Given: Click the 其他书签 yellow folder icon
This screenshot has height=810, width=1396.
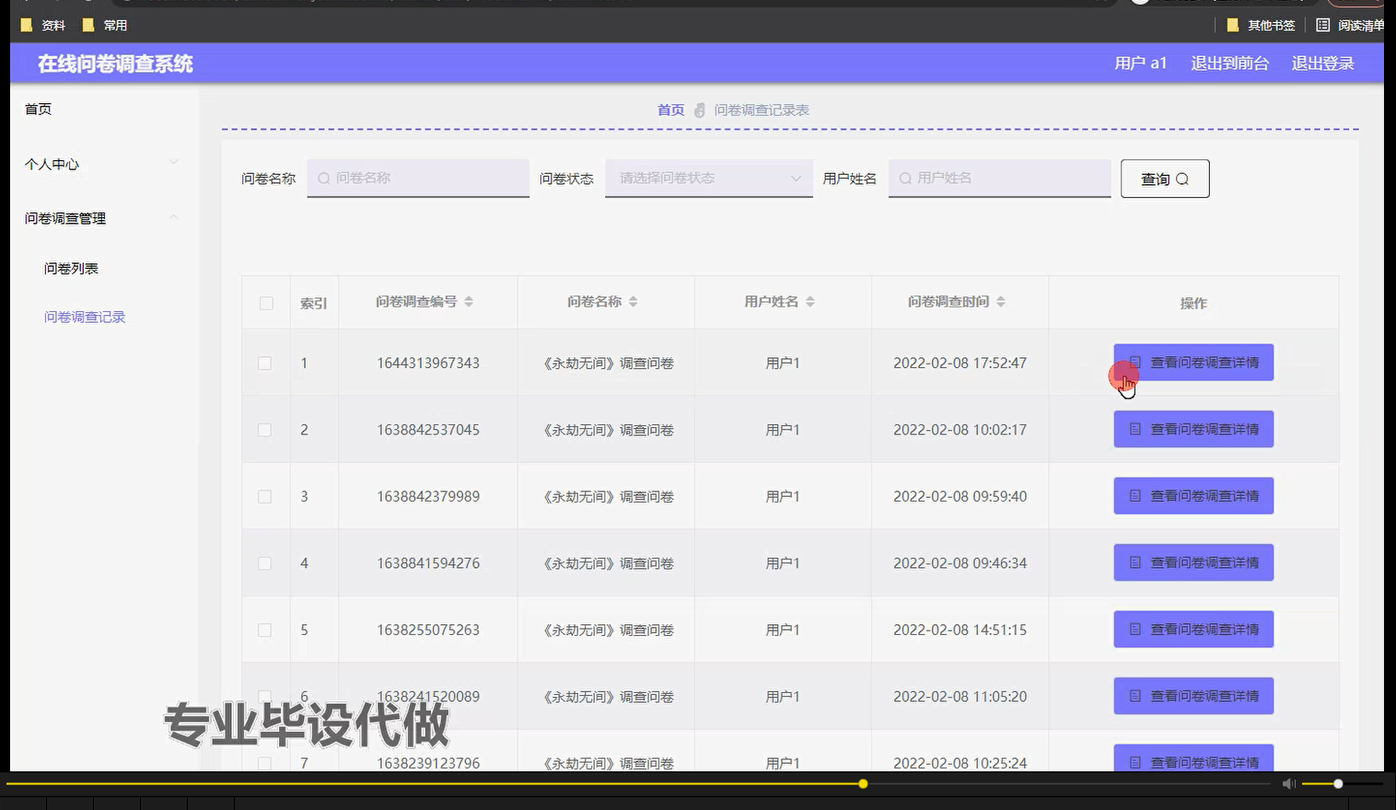Looking at the screenshot, I should [x=1231, y=25].
